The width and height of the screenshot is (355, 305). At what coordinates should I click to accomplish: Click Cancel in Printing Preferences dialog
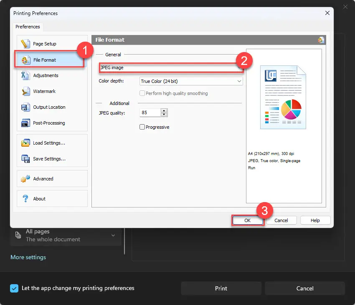[281, 220]
